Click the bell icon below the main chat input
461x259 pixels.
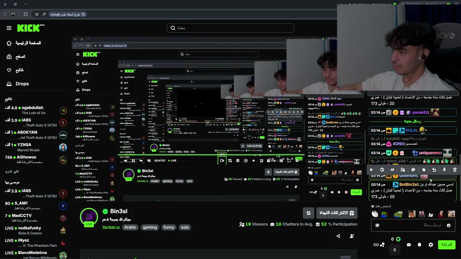(420, 245)
